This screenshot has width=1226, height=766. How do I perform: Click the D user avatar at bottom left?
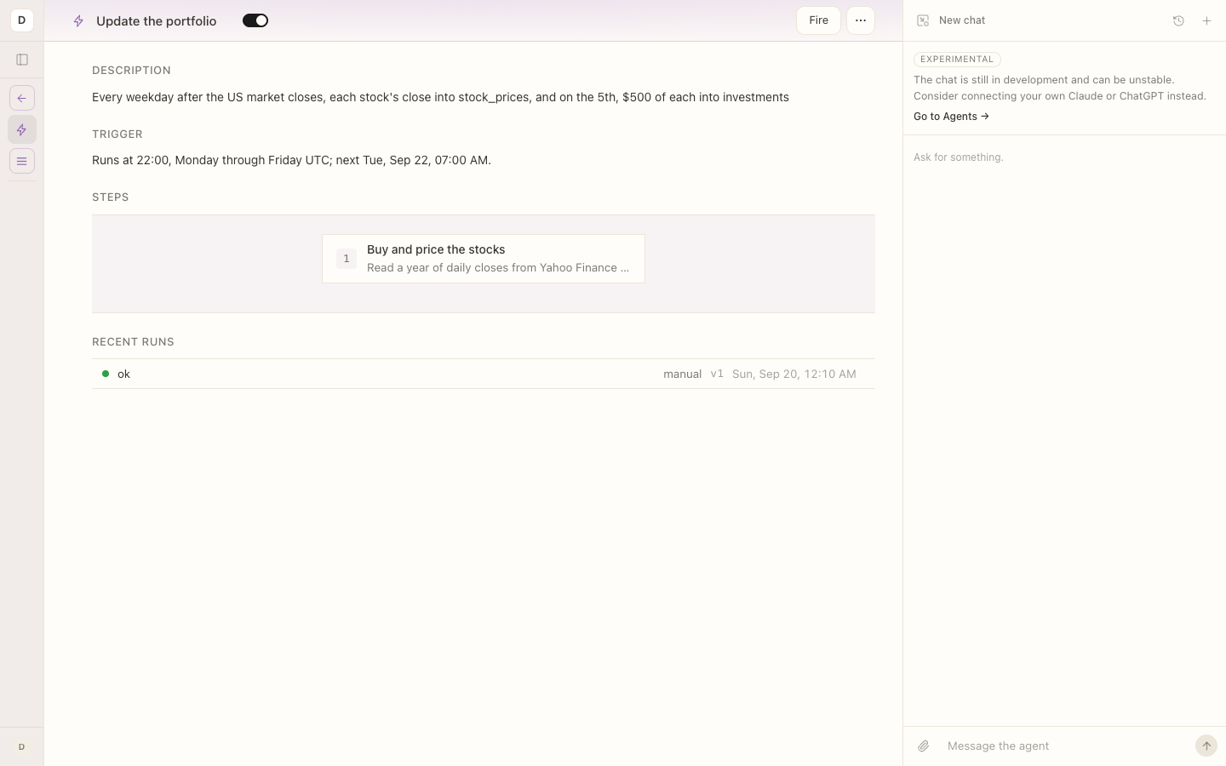22,746
